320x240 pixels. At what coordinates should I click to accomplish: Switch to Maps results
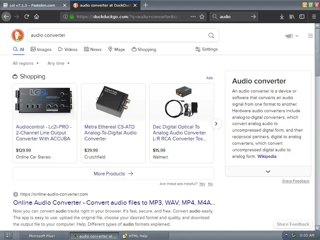coord(116,49)
